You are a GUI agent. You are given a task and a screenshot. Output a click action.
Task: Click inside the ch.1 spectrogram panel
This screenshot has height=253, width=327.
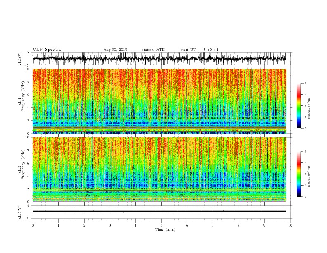(x=159, y=101)
